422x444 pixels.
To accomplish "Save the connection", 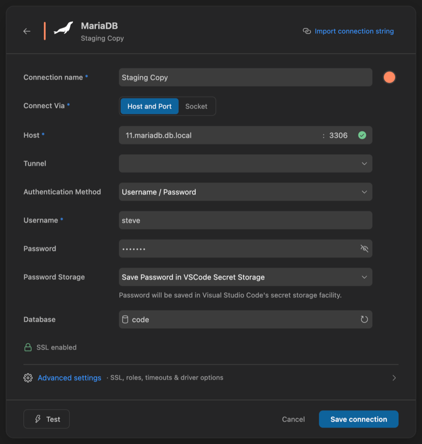I will click(358, 419).
